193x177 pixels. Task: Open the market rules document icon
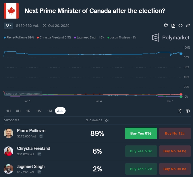click(173, 25)
